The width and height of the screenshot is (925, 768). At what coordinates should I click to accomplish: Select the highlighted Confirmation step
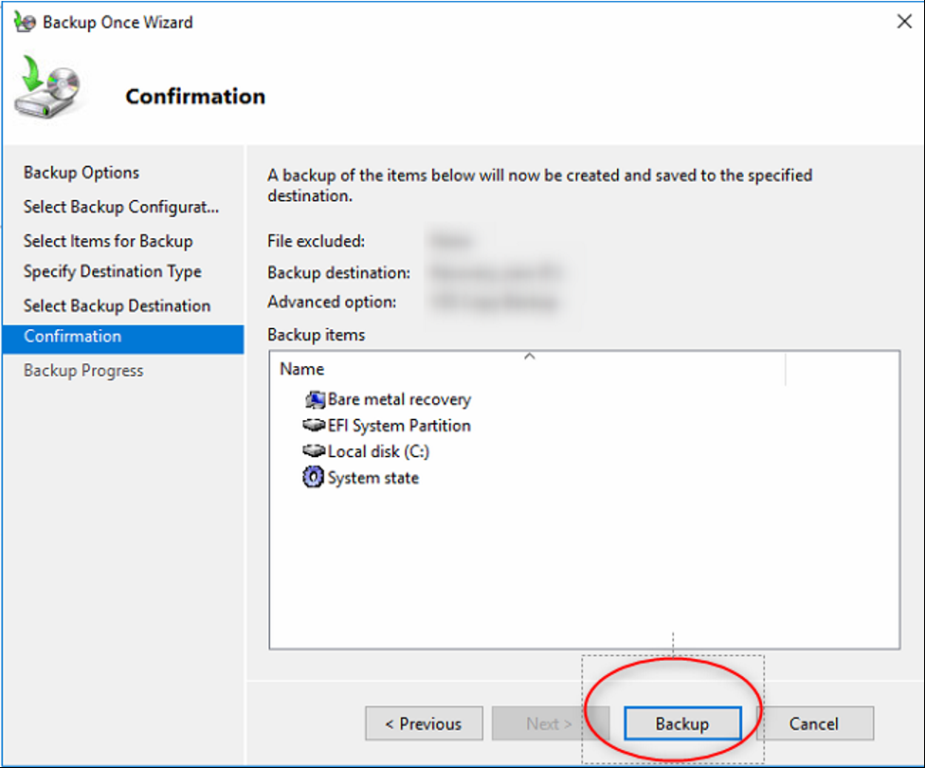[x=73, y=337]
